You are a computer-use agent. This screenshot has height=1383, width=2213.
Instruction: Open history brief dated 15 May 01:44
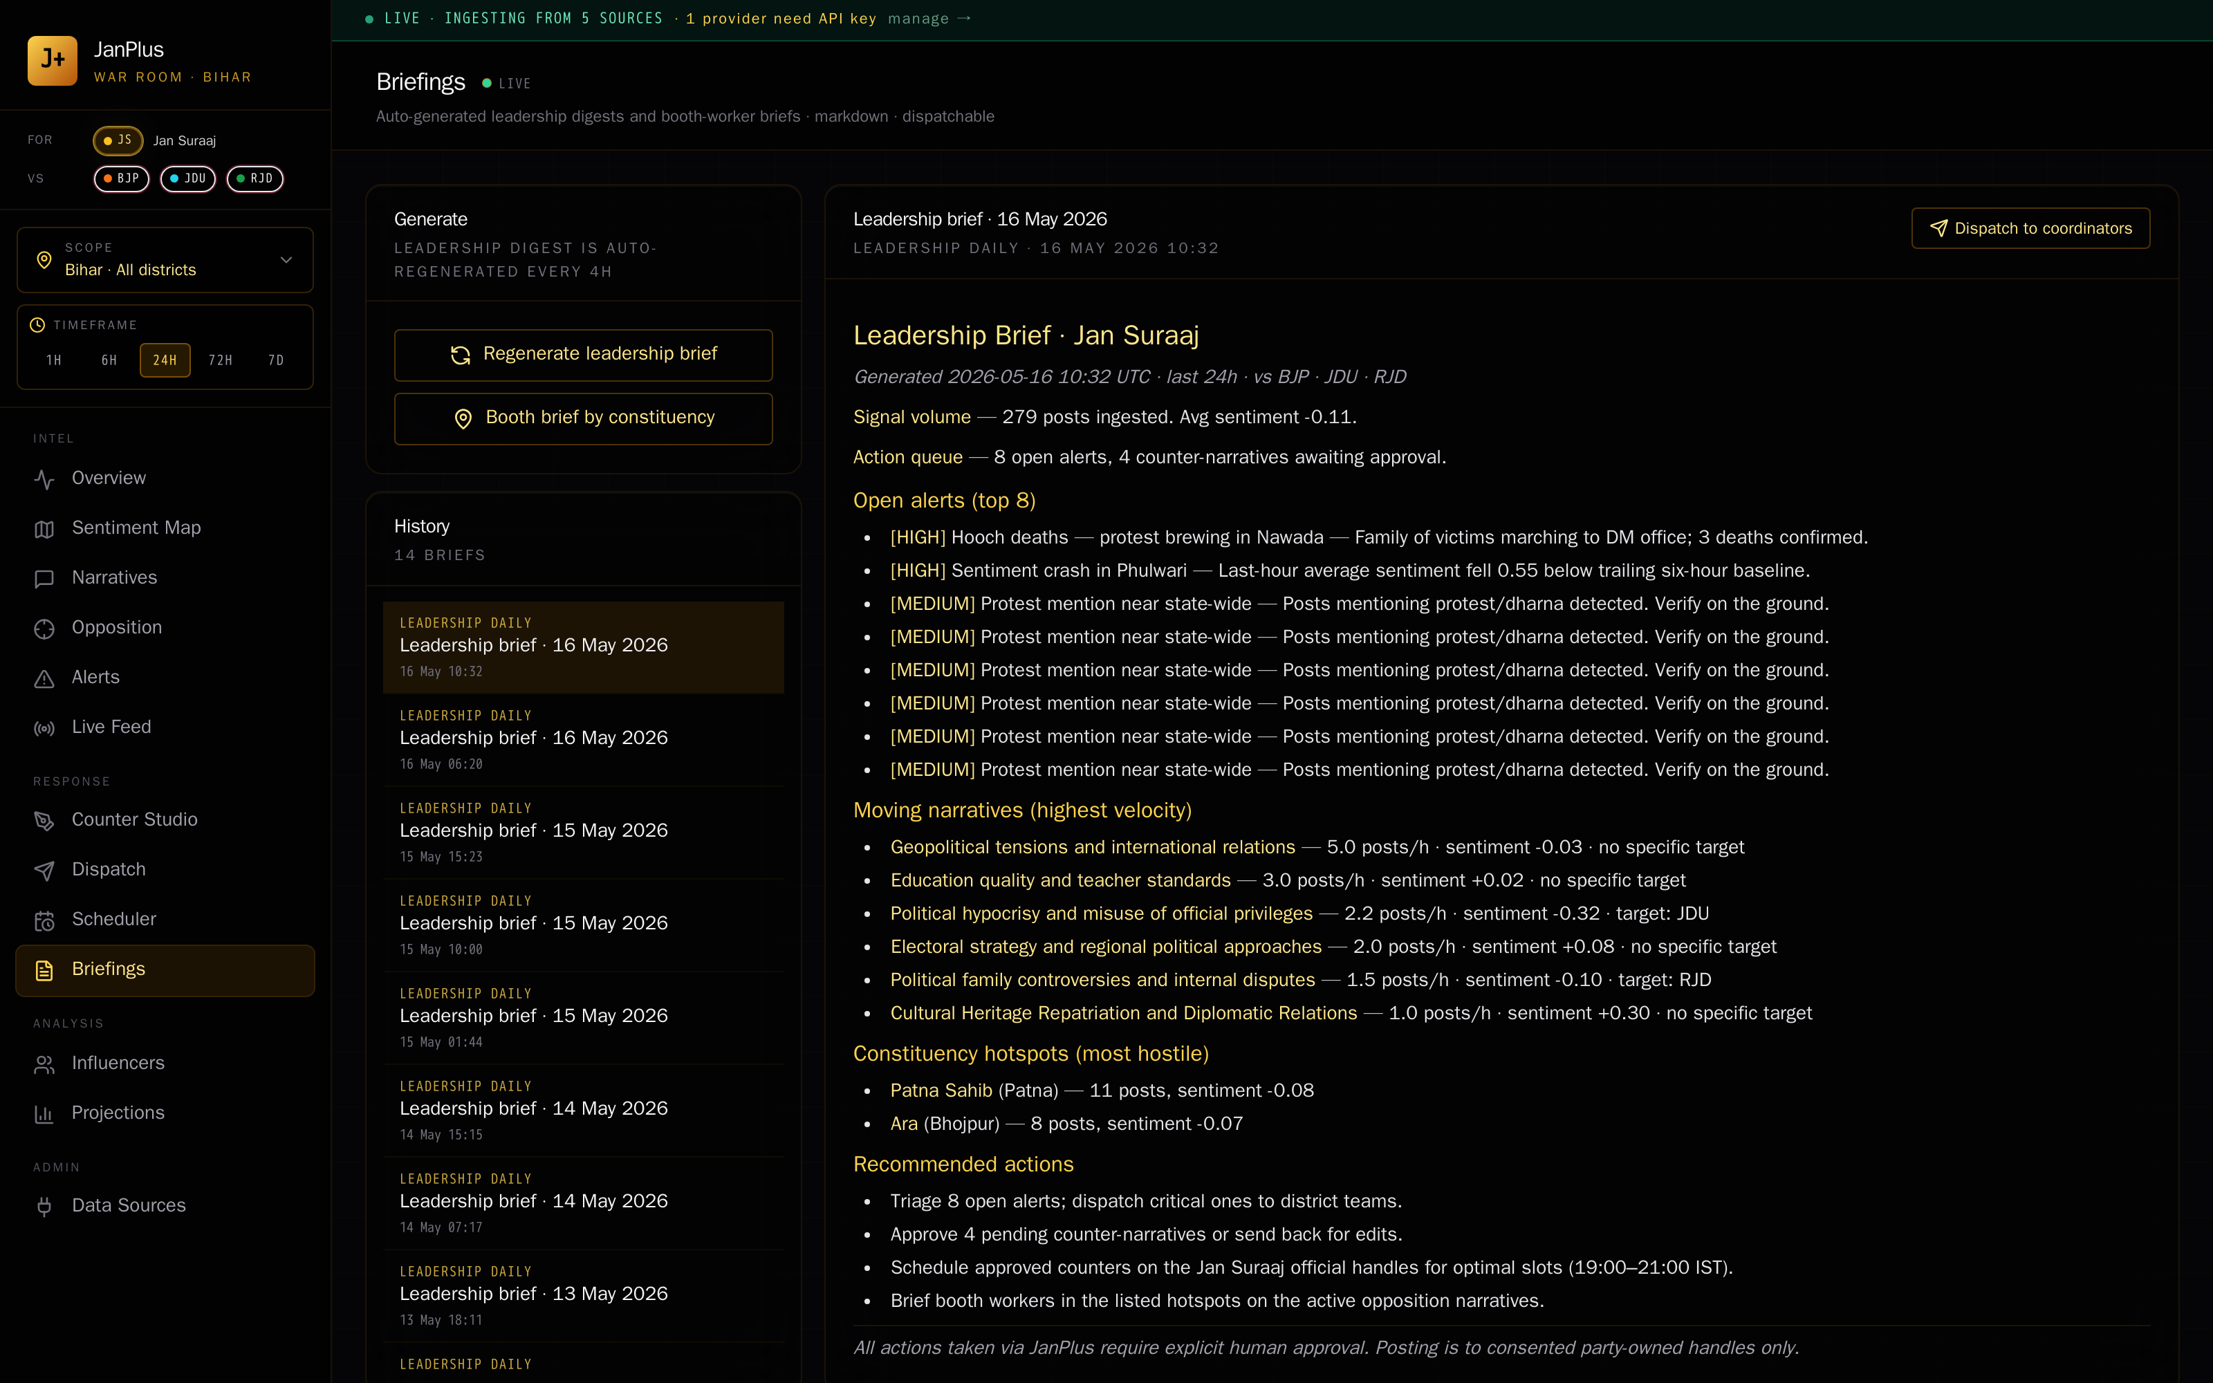[584, 1018]
